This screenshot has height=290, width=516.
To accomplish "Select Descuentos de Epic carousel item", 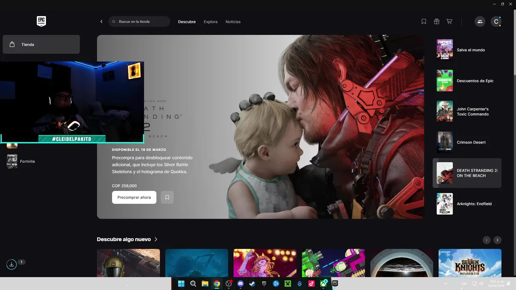I will pos(467,81).
